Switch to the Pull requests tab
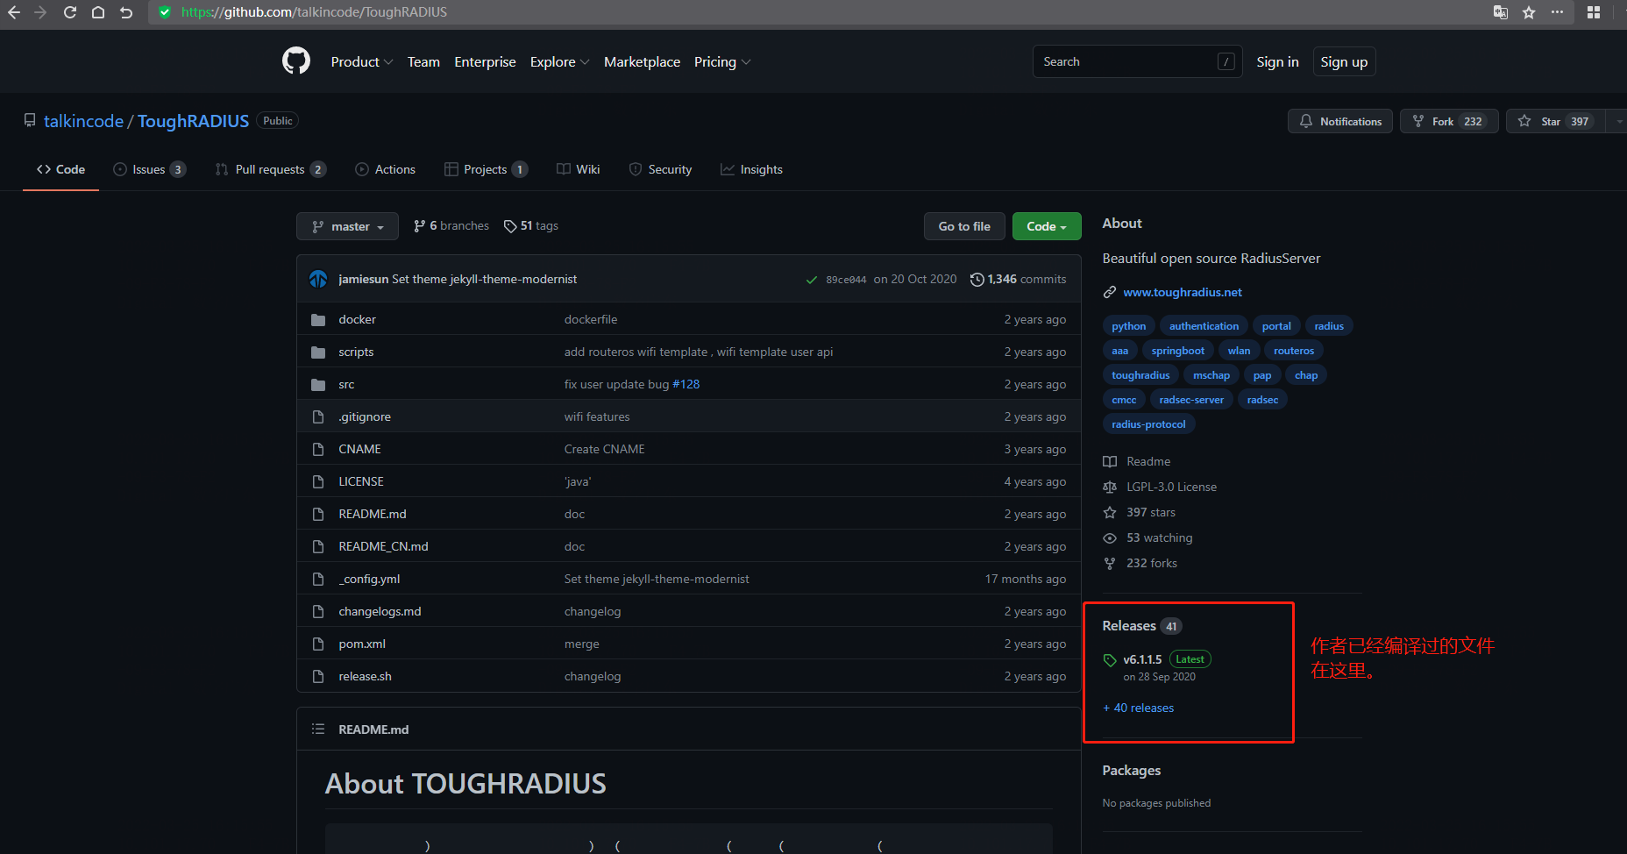Screen dimensions: 1627x854 click(x=269, y=169)
